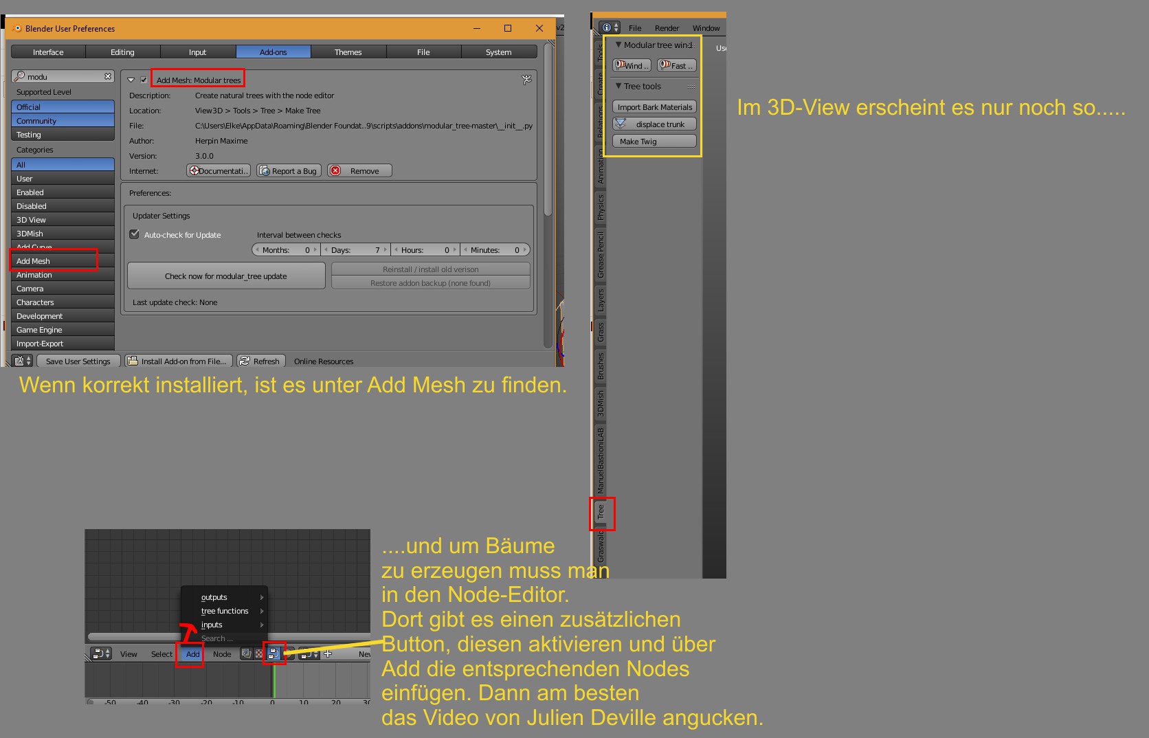Expand the tree functions submenu
The height and width of the screenshot is (738, 1149).
point(225,611)
